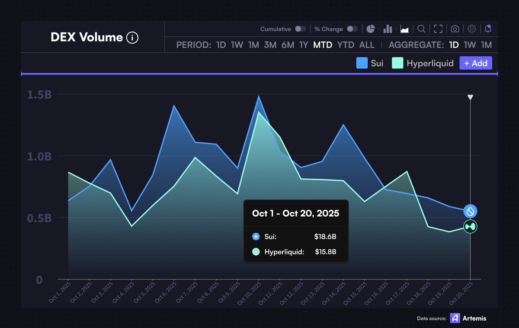Click the crosshair marker triangle above Oct 20
This screenshot has width=519, height=328.
(470, 97)
